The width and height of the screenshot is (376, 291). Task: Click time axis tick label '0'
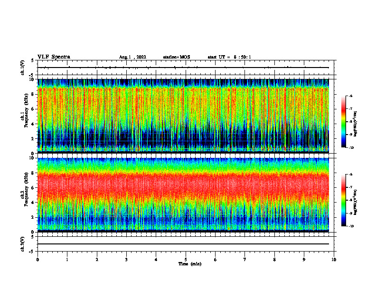point(38,260)
